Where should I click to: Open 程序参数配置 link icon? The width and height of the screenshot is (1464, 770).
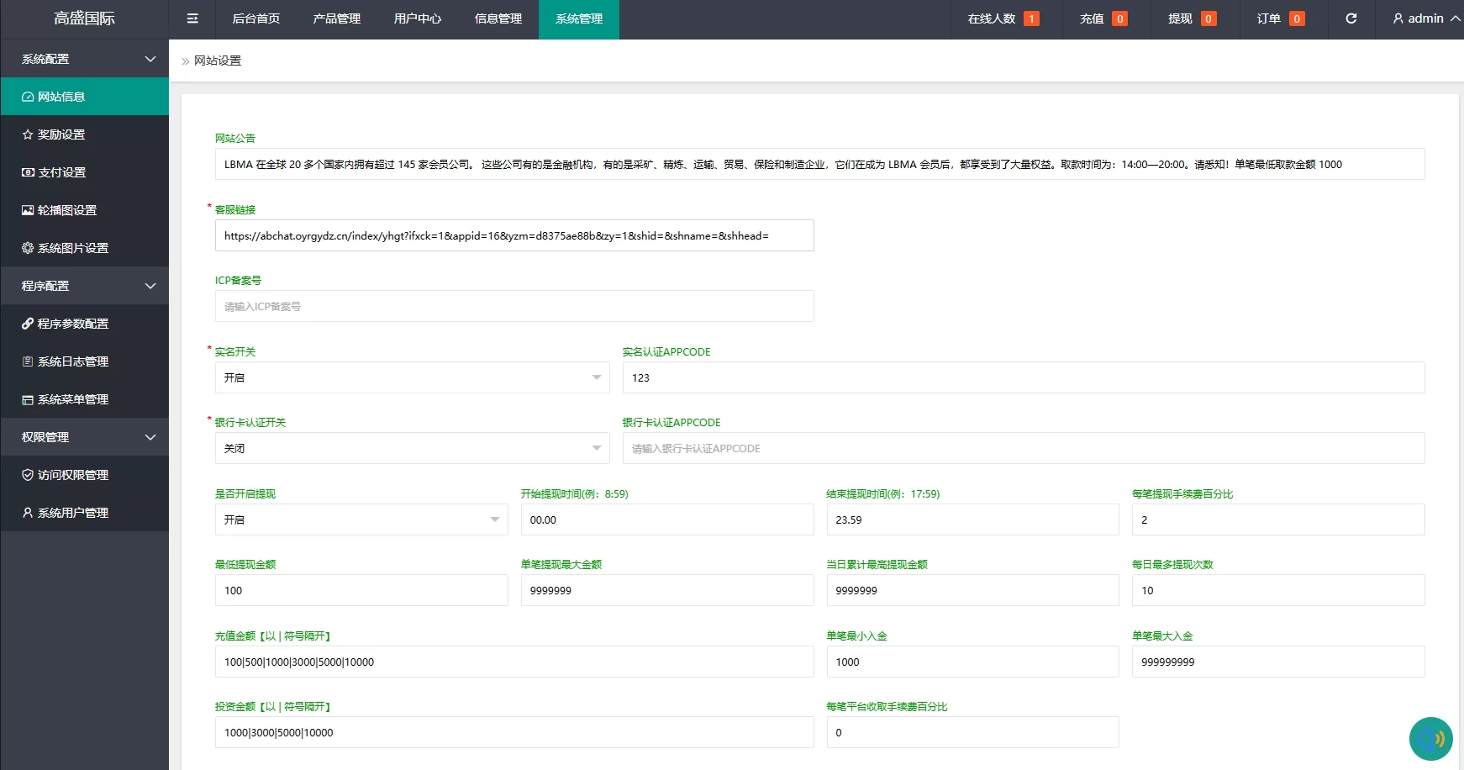(x=27, y=323)
